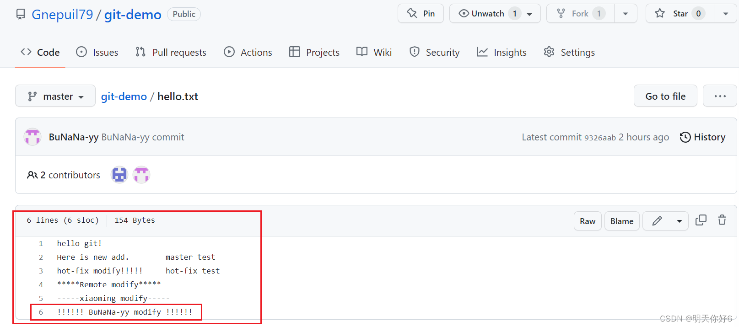
Task: Click the git-demo breadcrumb link
Action: coord(124,96)
